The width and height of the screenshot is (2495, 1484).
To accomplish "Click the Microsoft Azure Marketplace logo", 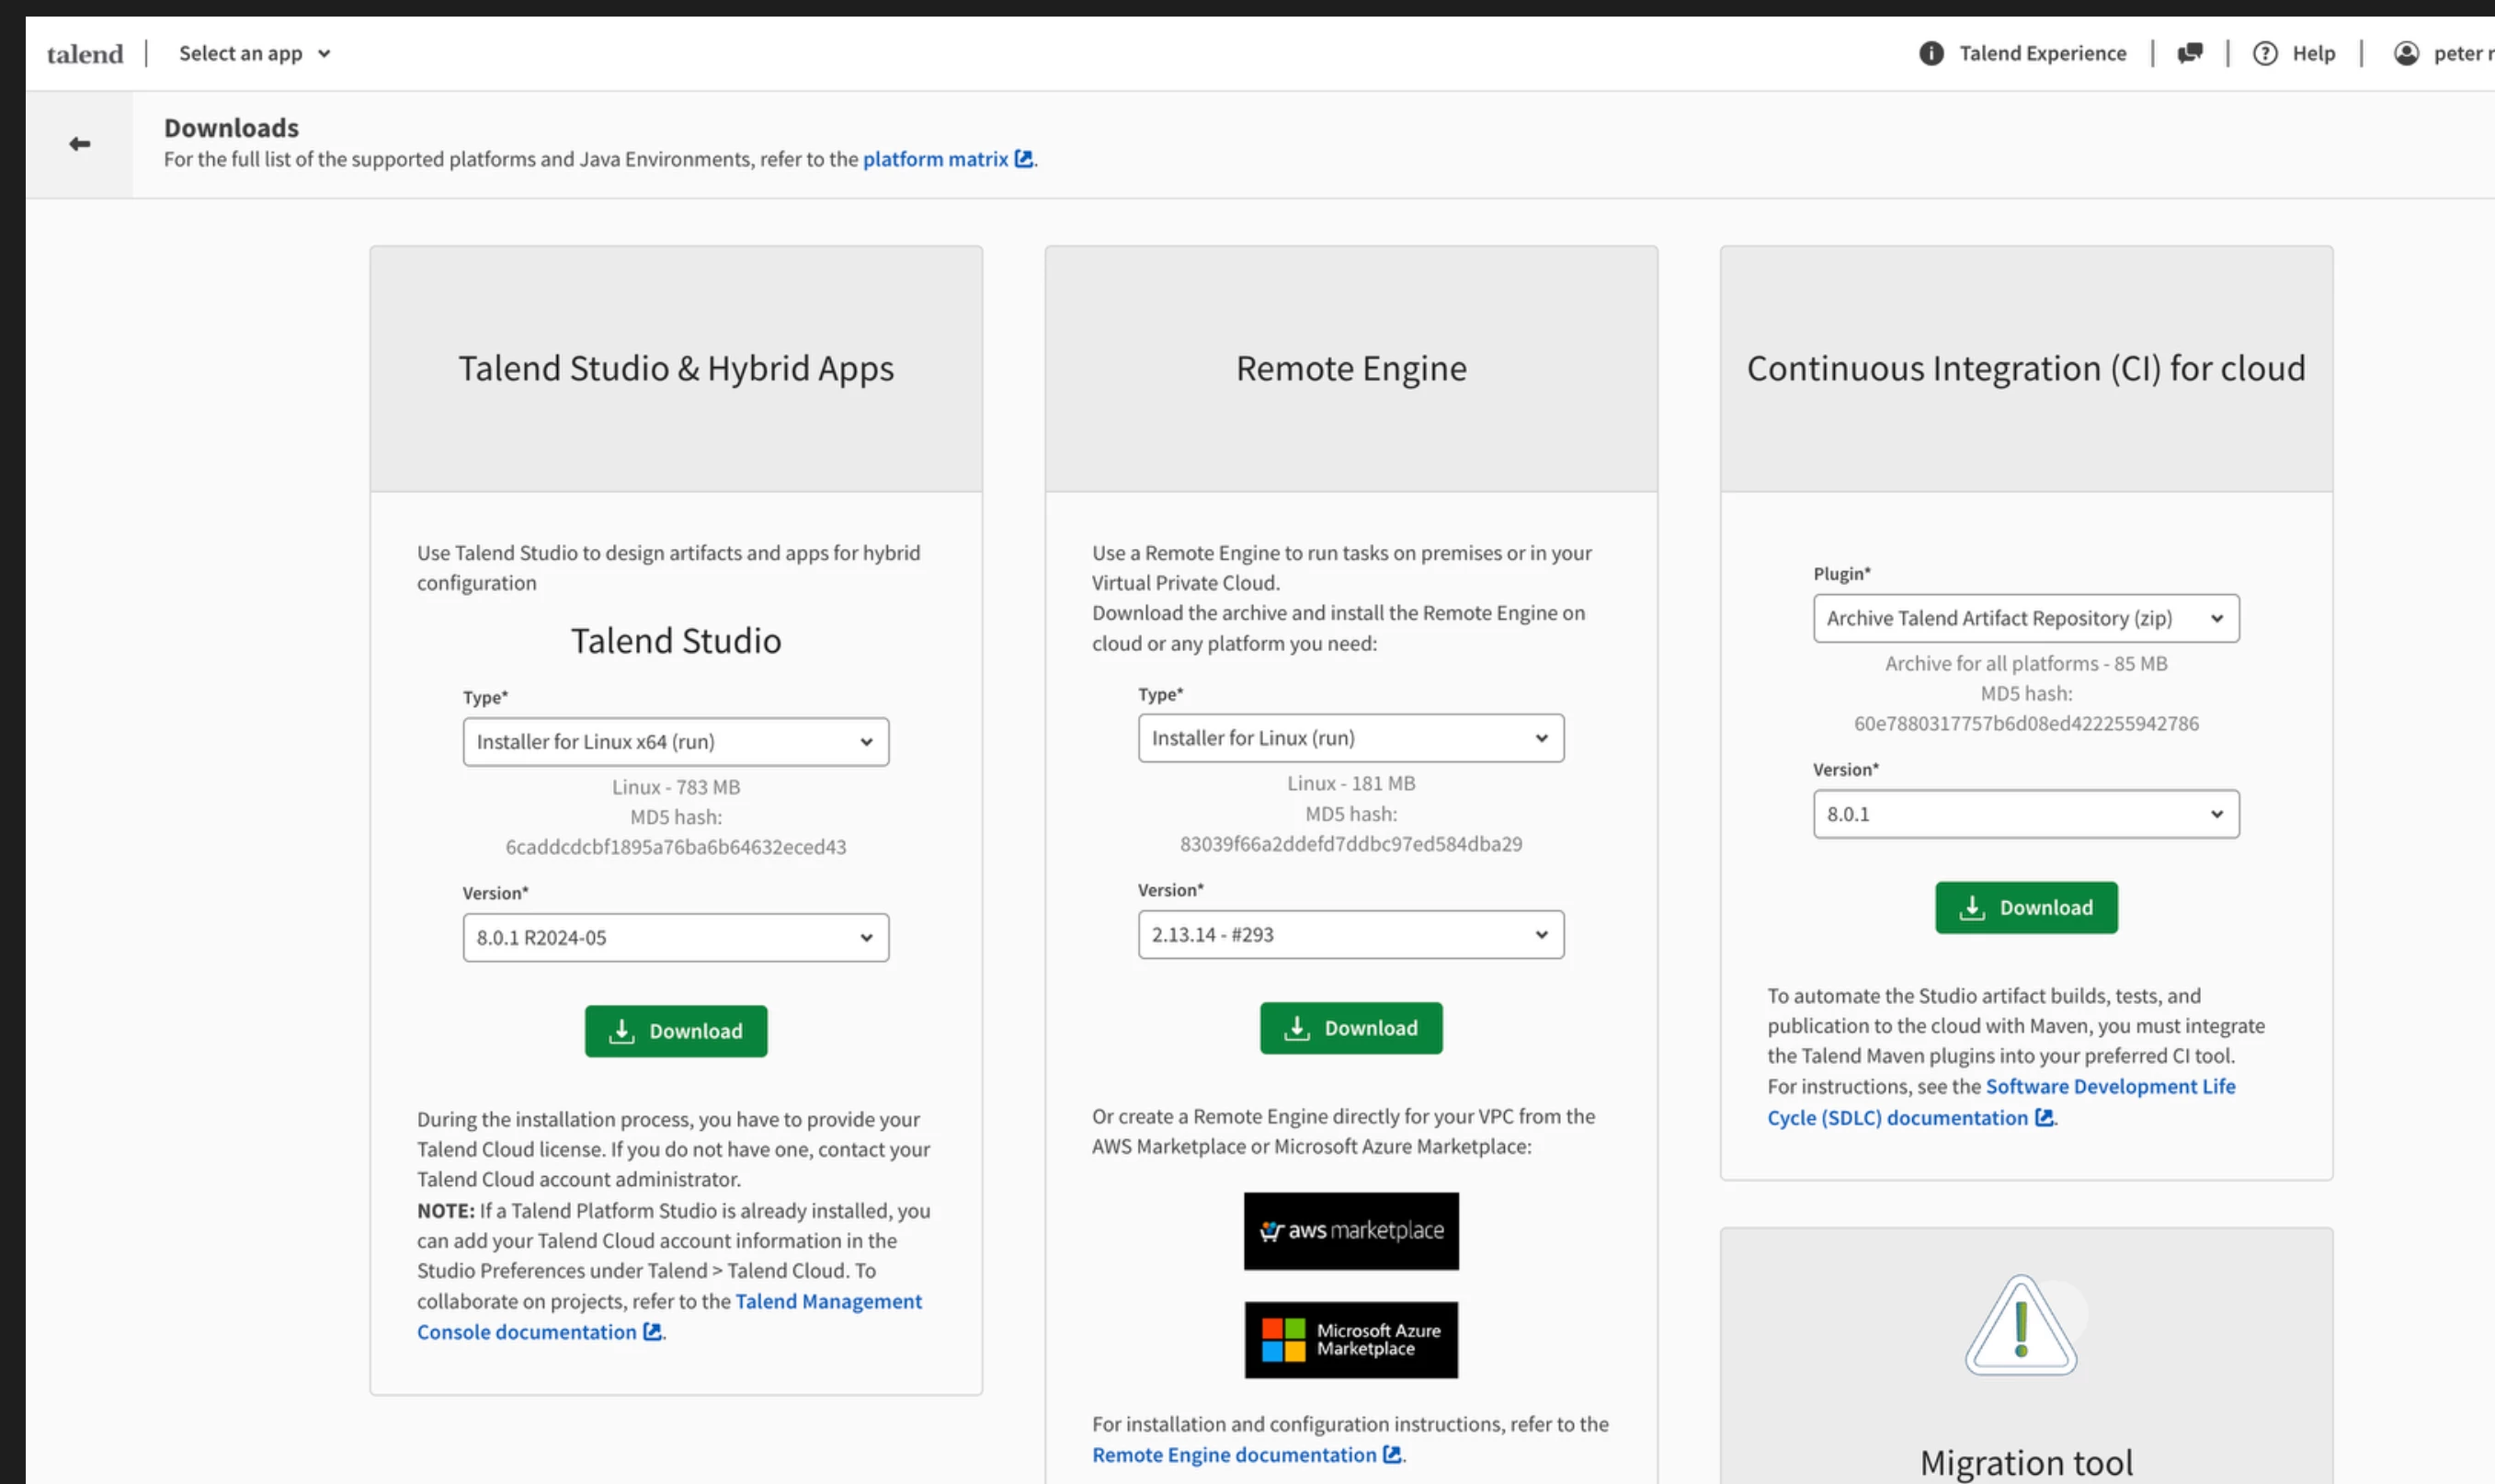I will tap(1351, 1340).
